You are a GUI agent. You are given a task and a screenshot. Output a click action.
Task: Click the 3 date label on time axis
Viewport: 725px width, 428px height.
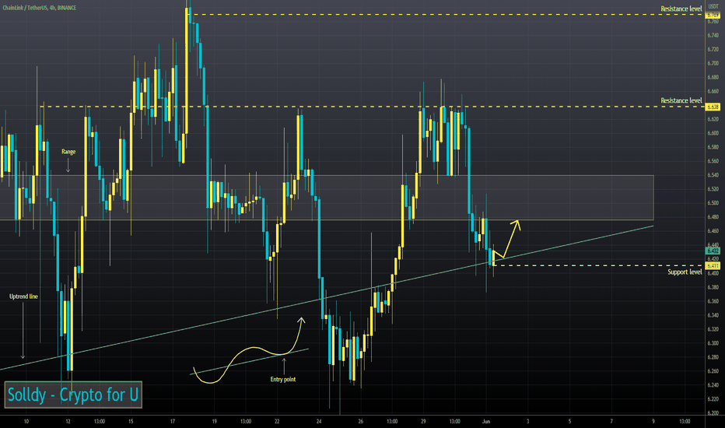pos(527,422)
